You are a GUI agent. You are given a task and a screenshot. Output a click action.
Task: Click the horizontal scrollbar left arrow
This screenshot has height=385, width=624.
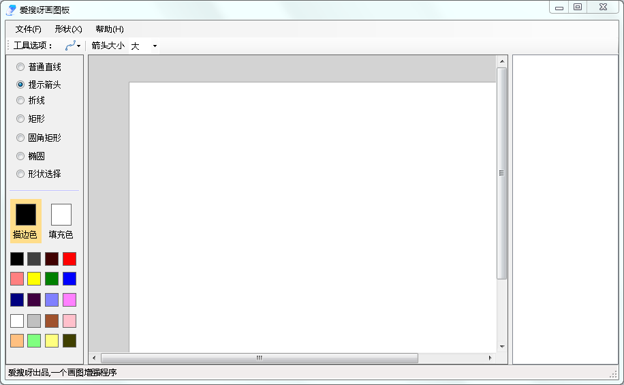[94, 358]
